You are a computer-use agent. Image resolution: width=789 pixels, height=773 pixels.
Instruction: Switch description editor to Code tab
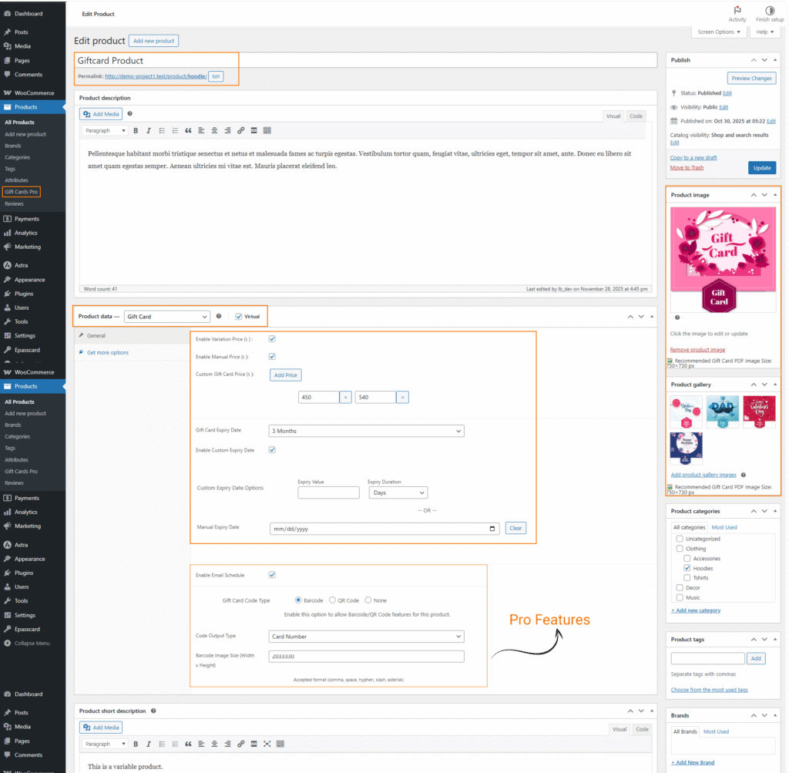(x=636, y=116)
